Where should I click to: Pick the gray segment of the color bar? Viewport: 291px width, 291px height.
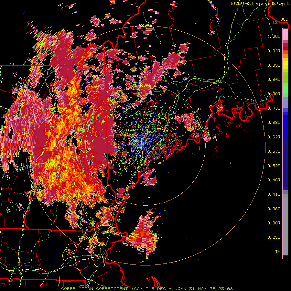[286, 225]
